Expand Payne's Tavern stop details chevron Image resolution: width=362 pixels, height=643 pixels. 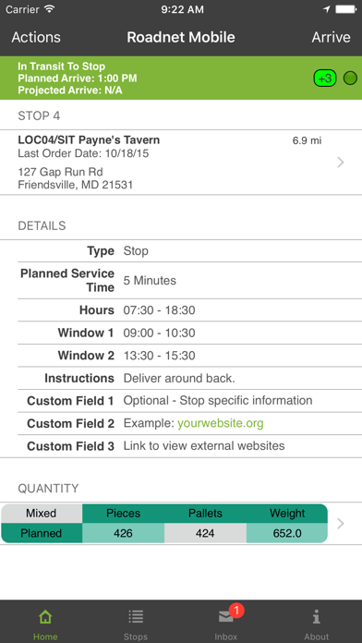(x=340, y=163)
